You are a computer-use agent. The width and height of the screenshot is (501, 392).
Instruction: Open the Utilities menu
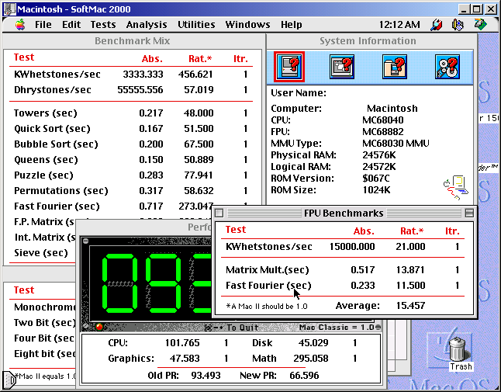[196, 25]
